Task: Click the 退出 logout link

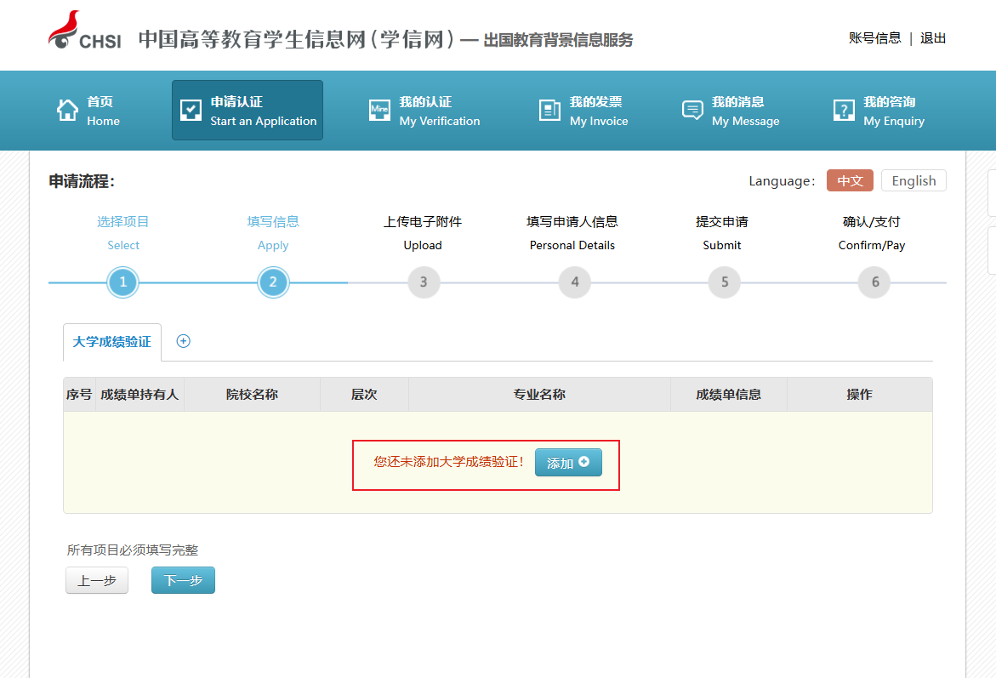Action: coord(933,38)
